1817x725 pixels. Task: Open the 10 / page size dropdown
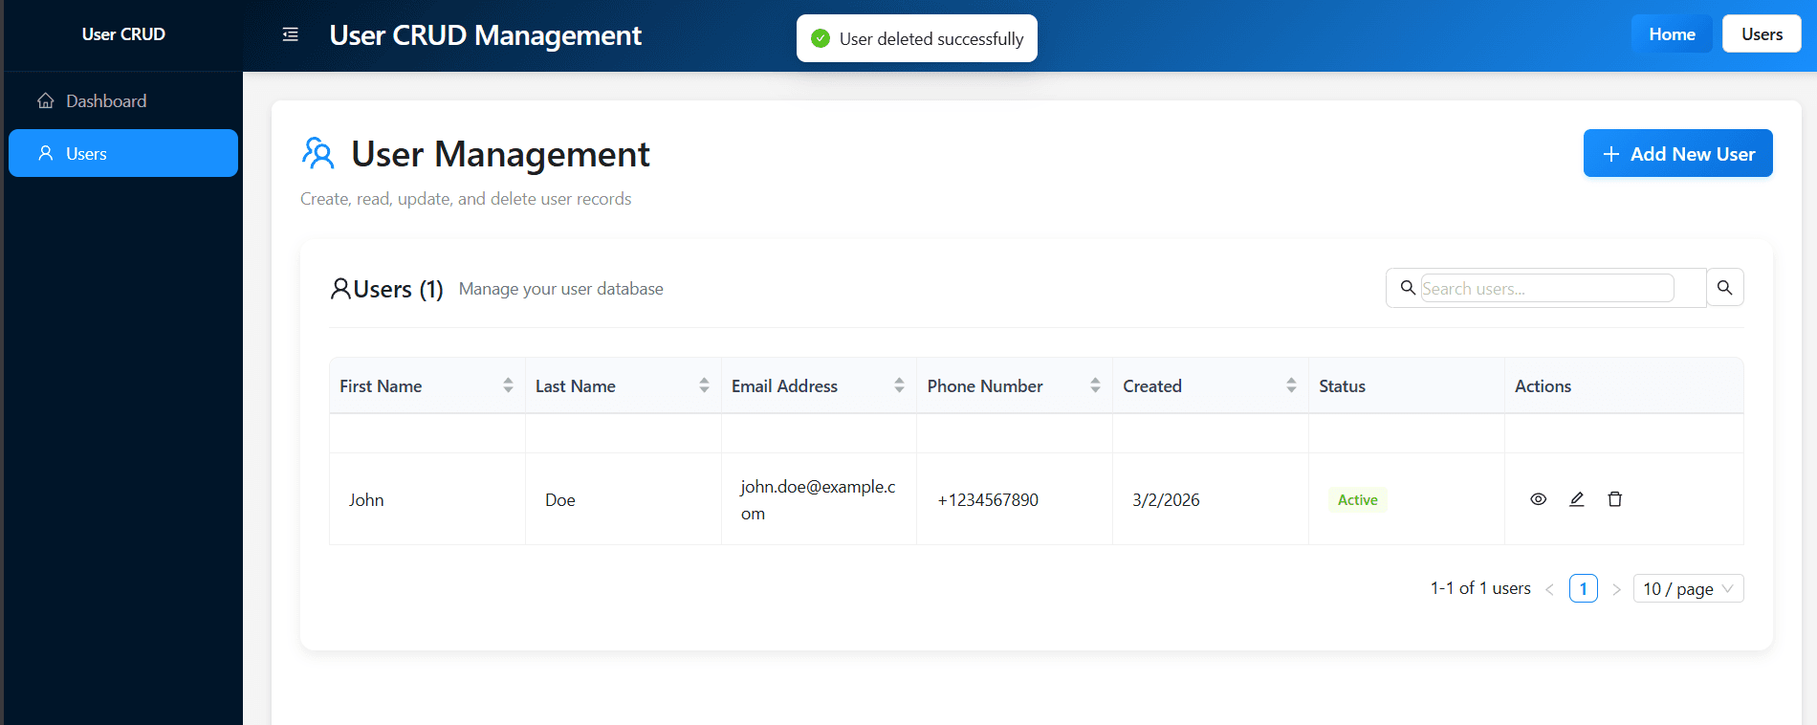pos(1688,589)
